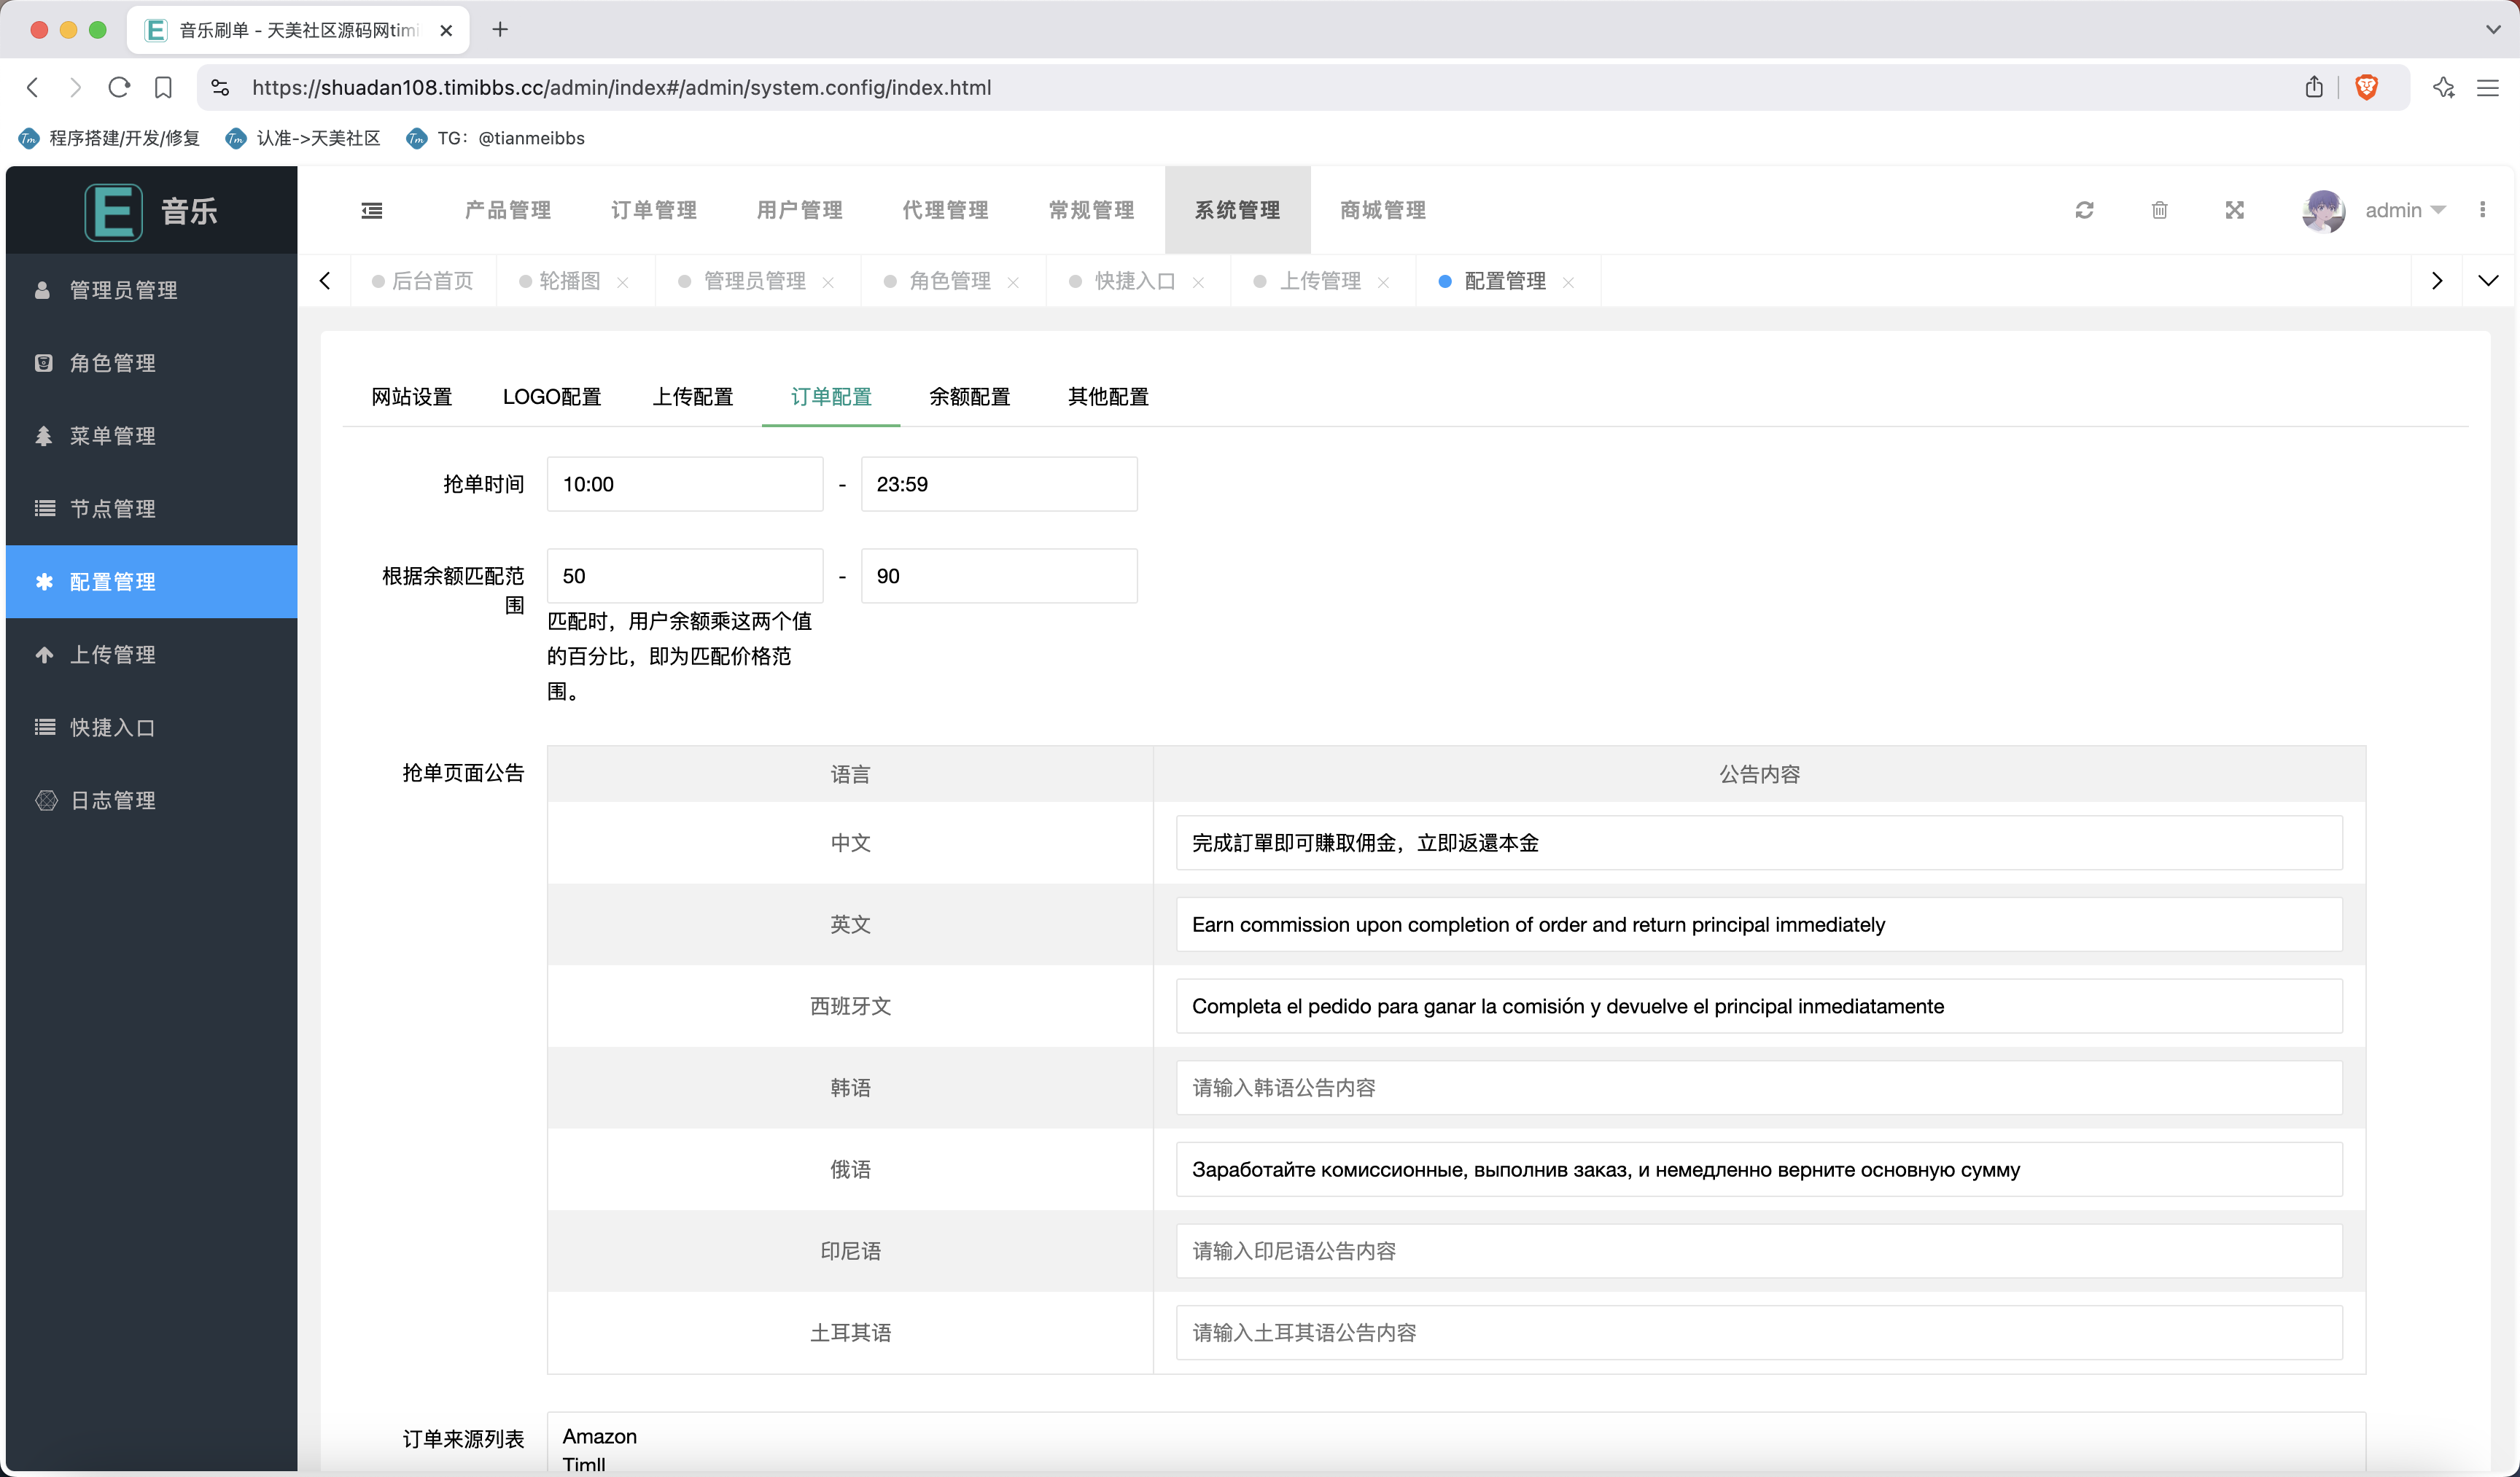Screen dimensions: 2520x1477
Task: Click the 西班牙文 announcement input
Action: point(1759,1007)
